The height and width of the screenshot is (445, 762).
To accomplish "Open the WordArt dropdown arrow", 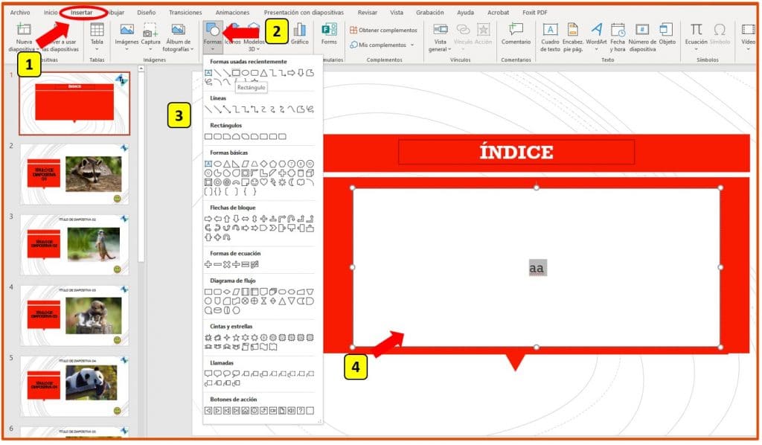I will coord(596,49).
